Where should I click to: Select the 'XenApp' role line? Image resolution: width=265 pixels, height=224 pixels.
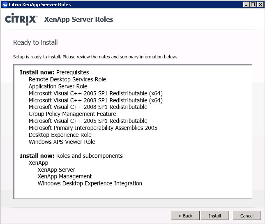point(38,163)
